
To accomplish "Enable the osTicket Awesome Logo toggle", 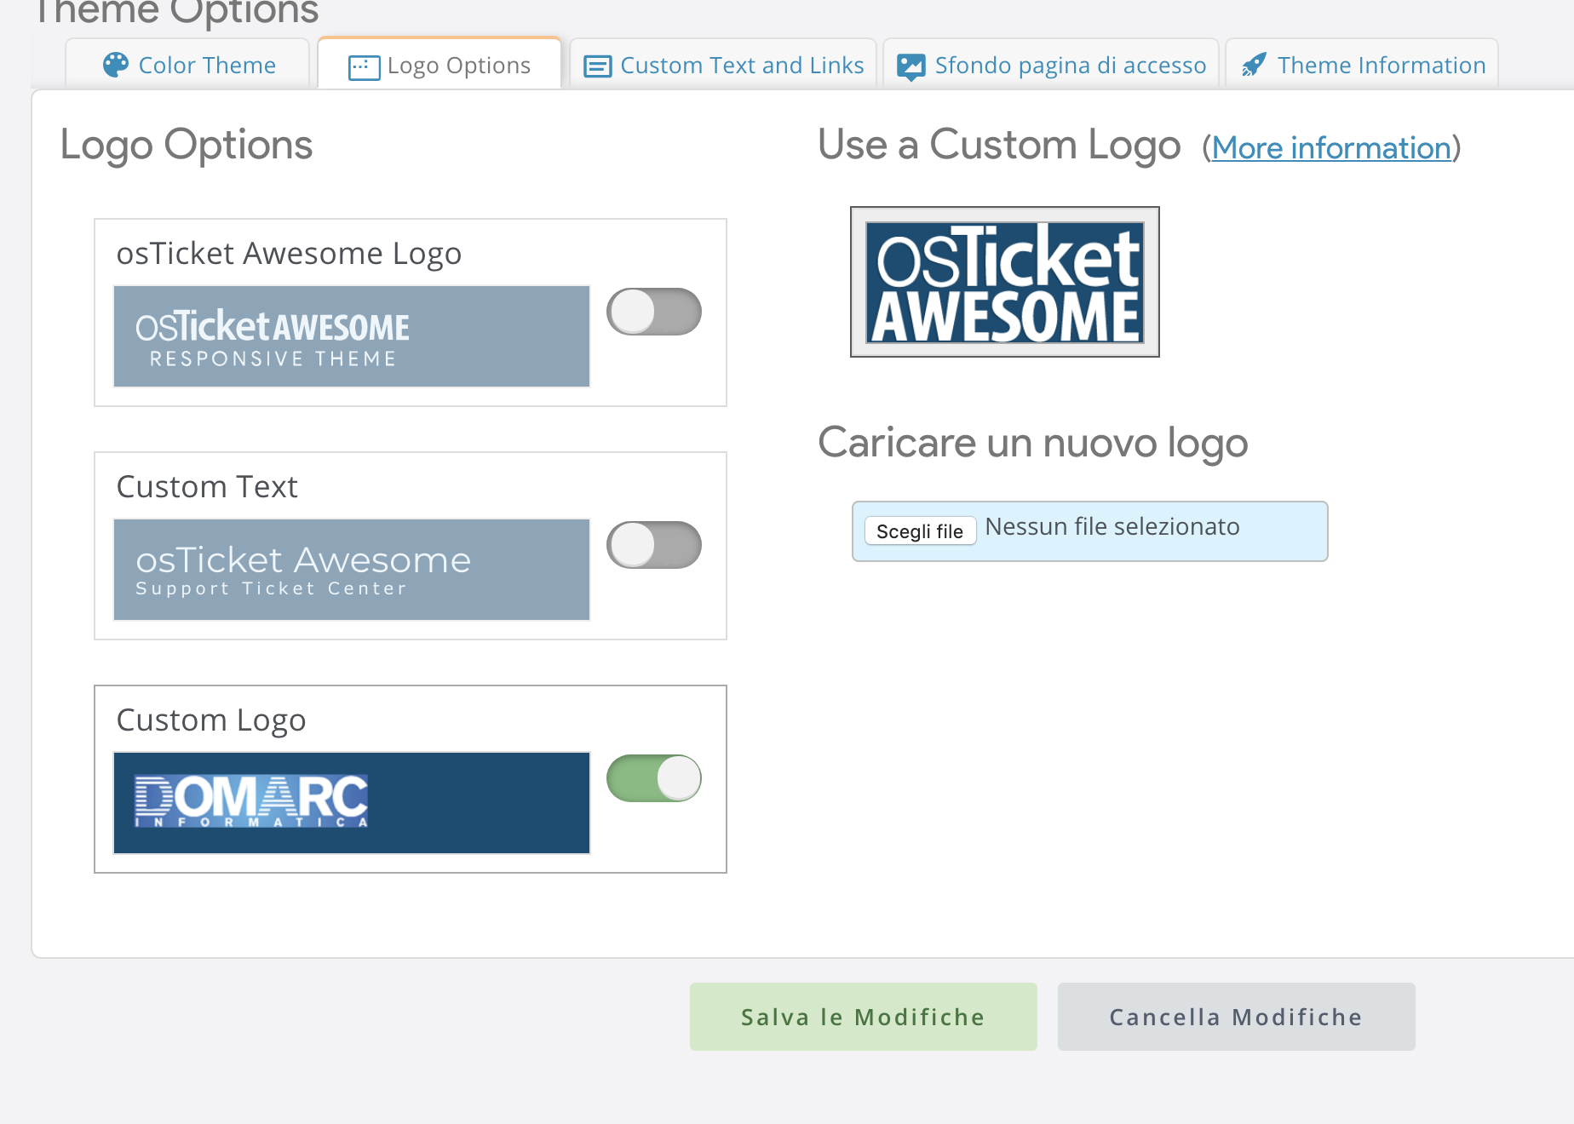I will click(x=653, y=312).
